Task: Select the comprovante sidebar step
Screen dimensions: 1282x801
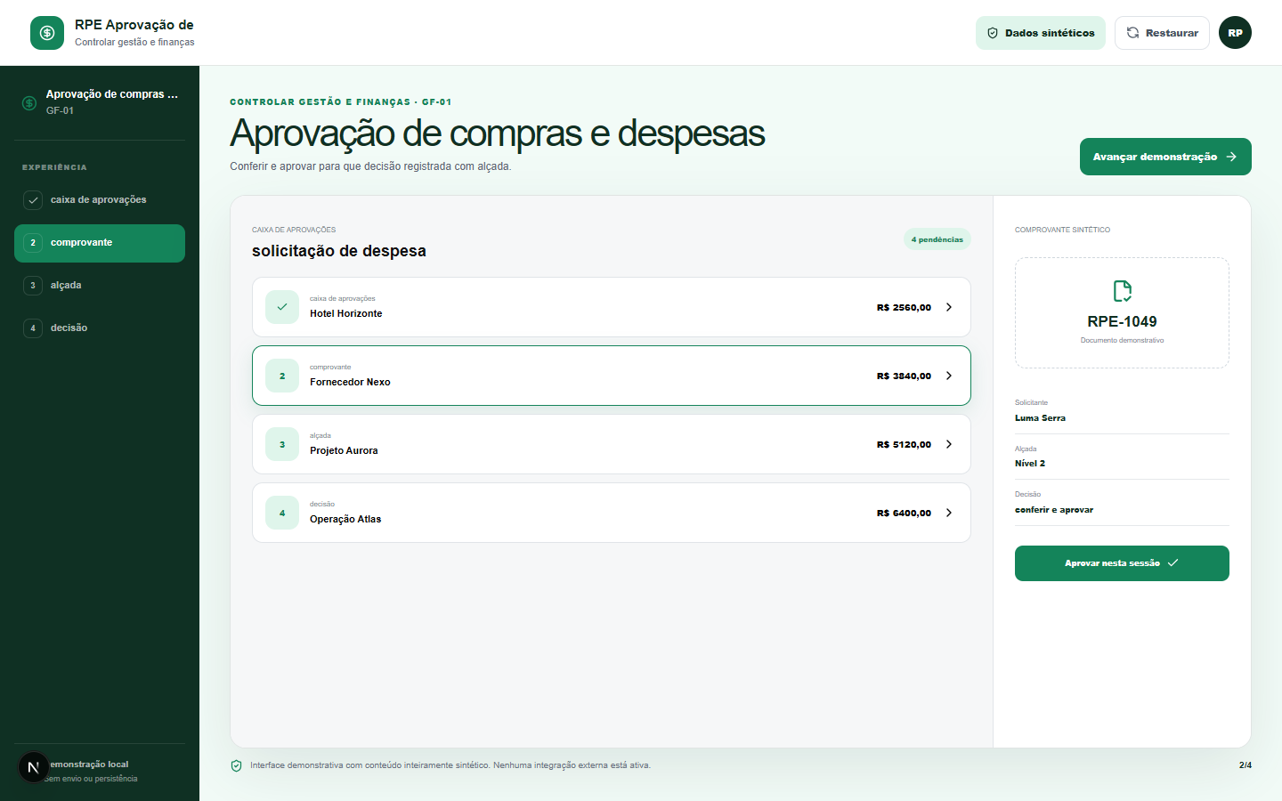Action: (x=100, y=243)
